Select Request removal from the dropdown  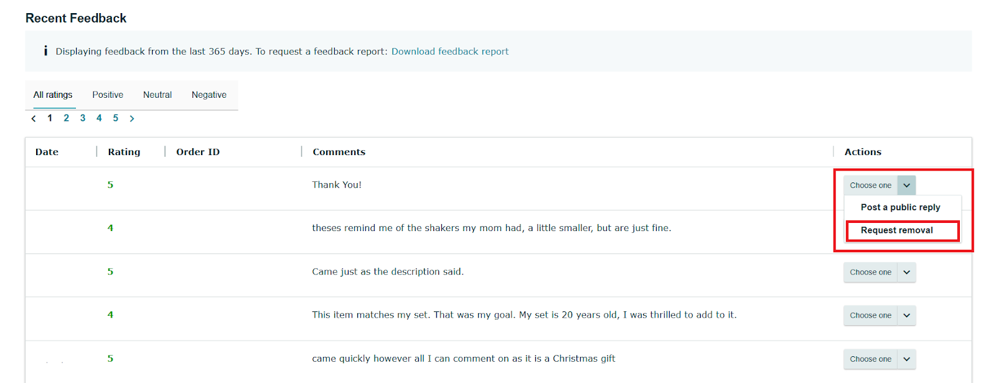click(896, 230)
